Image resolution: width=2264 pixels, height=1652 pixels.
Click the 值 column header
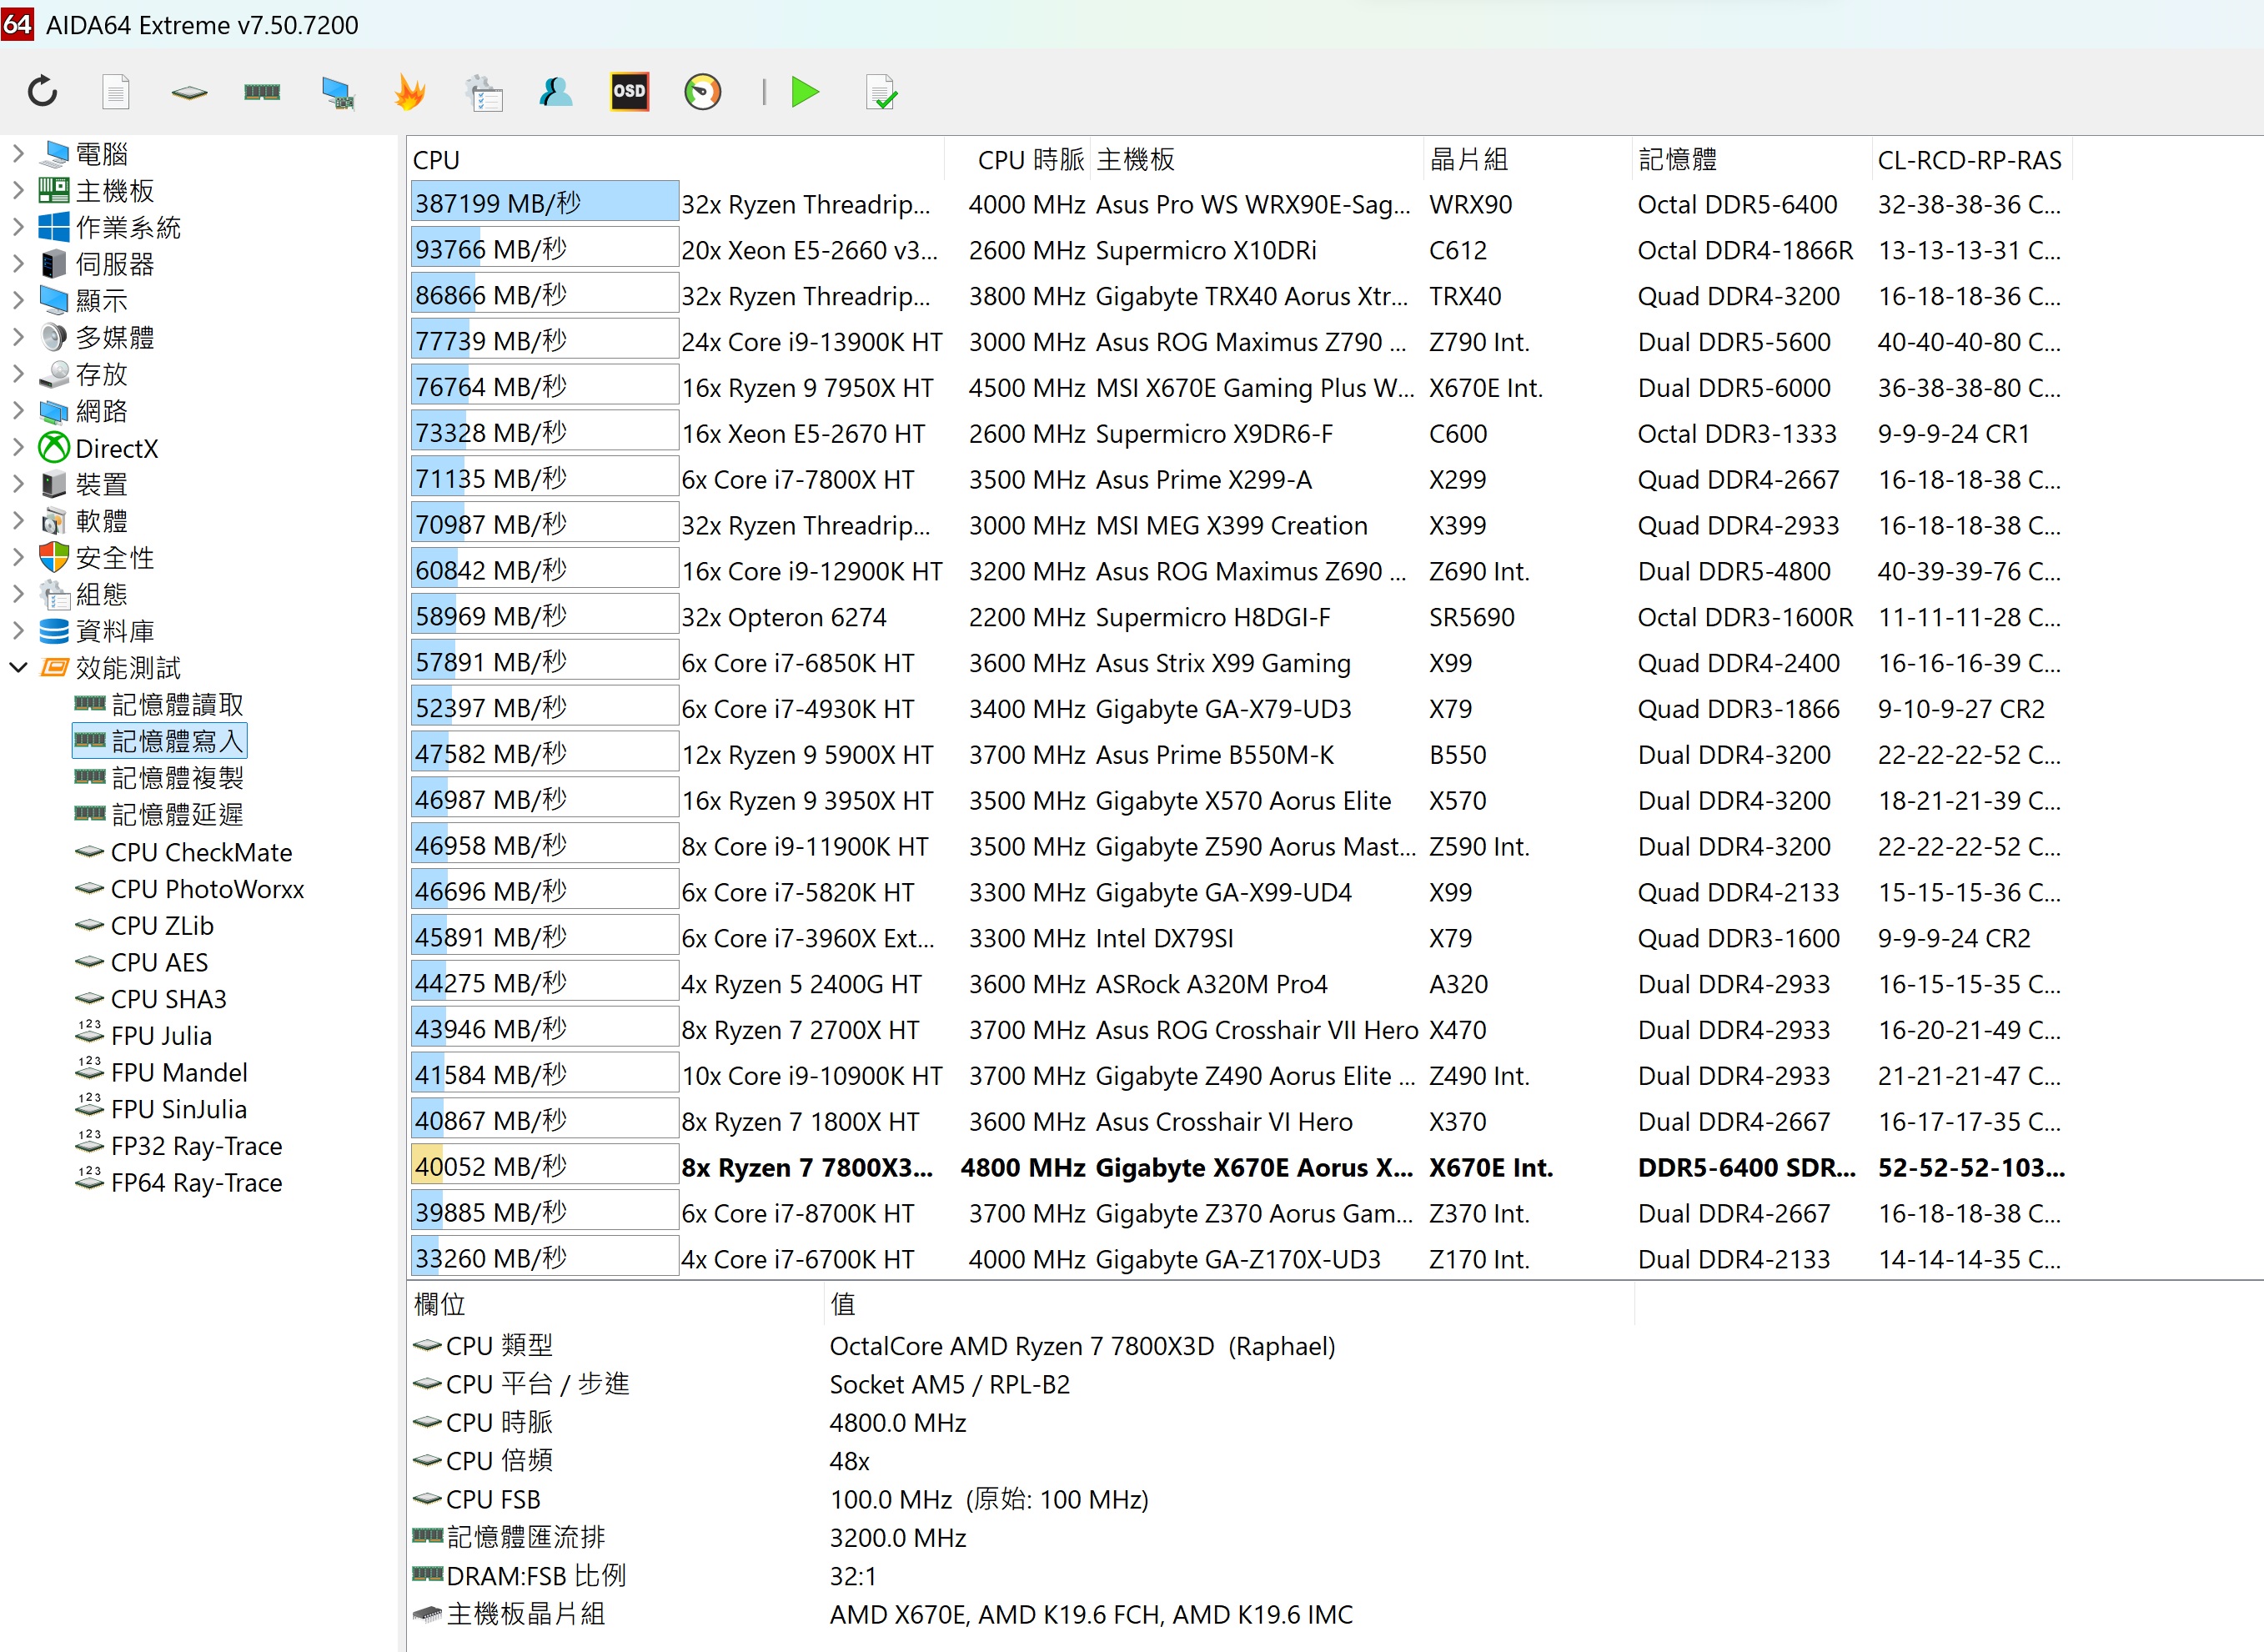tap(1230, 1305)
